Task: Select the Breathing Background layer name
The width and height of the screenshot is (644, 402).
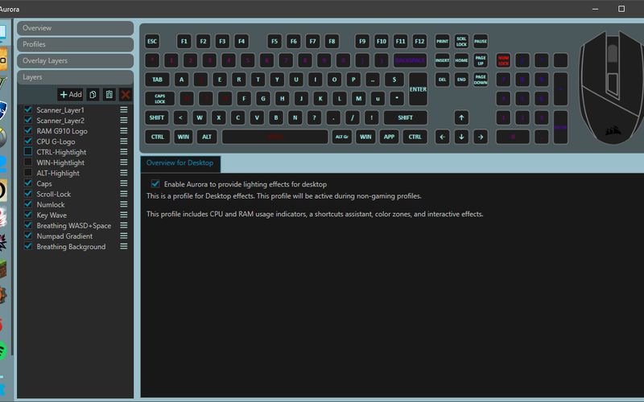Action: [71, 247]
